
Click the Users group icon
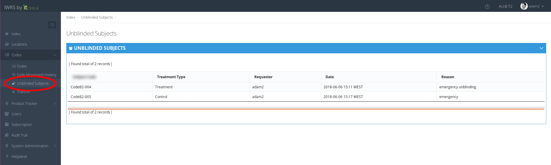[x=7, y=114]
